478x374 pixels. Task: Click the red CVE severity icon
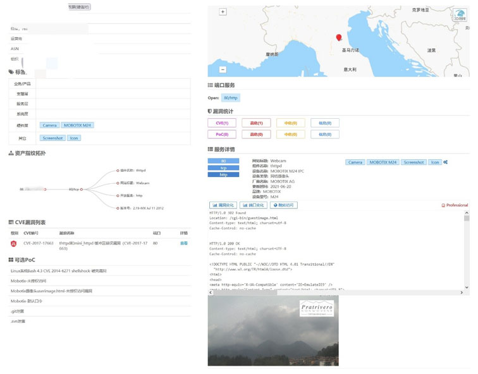click(x=14, y=243)
